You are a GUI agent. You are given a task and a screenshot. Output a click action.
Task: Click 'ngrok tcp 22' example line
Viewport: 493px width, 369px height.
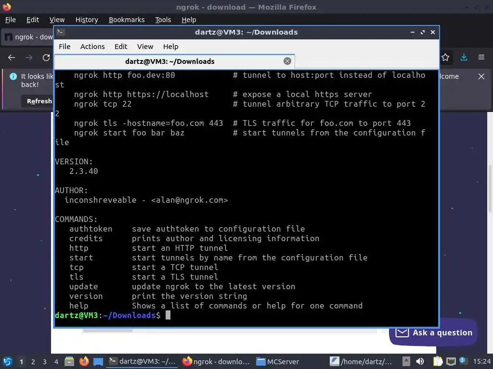tap(103, 104)
